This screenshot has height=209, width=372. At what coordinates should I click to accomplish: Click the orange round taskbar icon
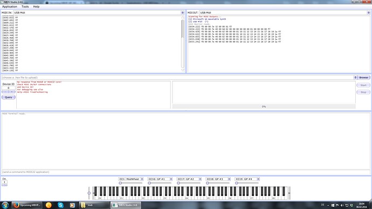49,205
